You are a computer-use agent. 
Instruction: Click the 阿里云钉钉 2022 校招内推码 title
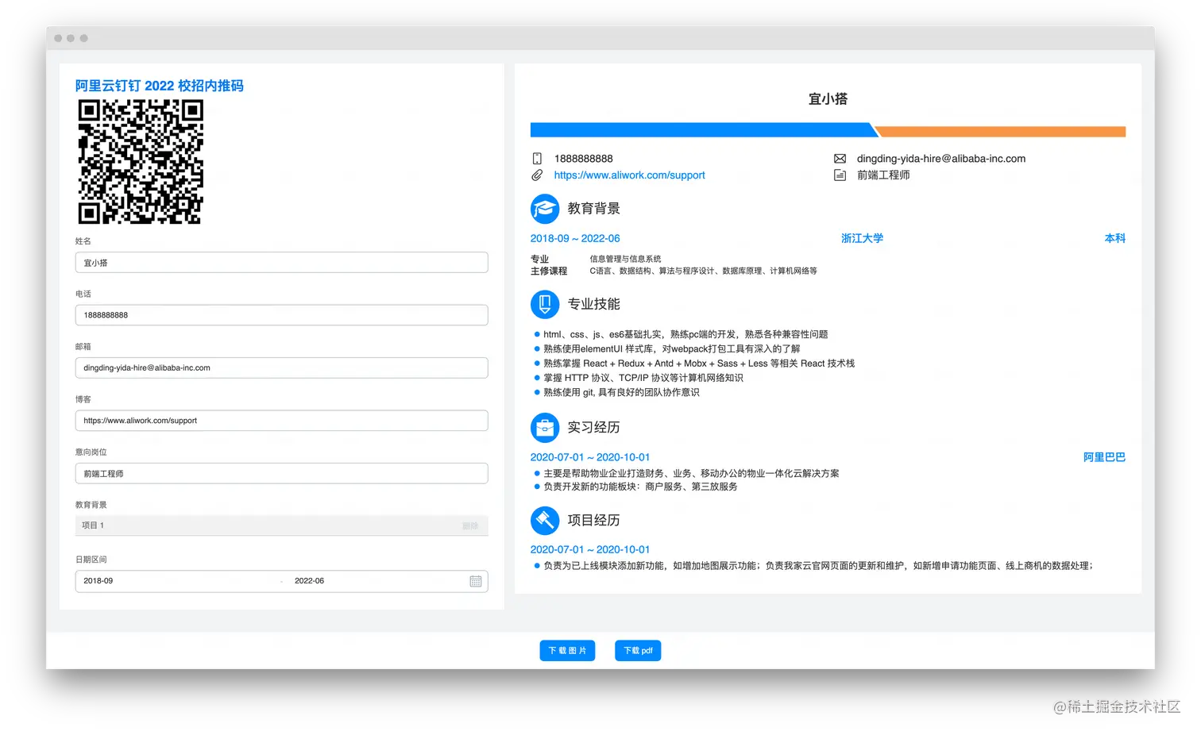click(159, 86)
